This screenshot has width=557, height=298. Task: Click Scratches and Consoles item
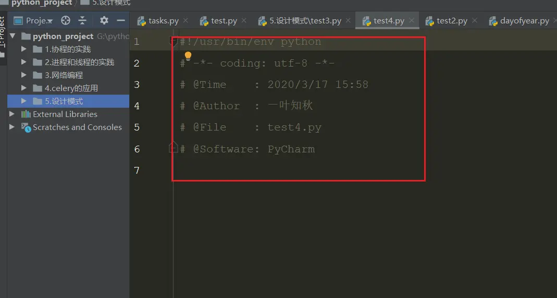(x=77, y=127)
